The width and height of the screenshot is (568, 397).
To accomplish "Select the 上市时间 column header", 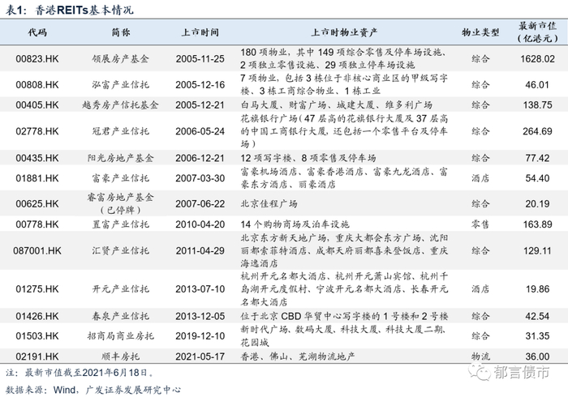I will coord(200,32).
